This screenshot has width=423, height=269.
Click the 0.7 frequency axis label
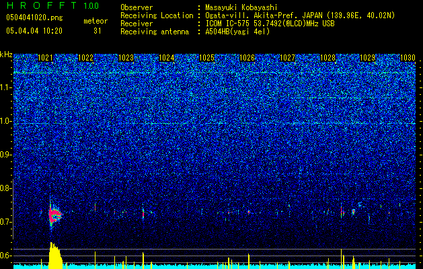tap(5, 222)
